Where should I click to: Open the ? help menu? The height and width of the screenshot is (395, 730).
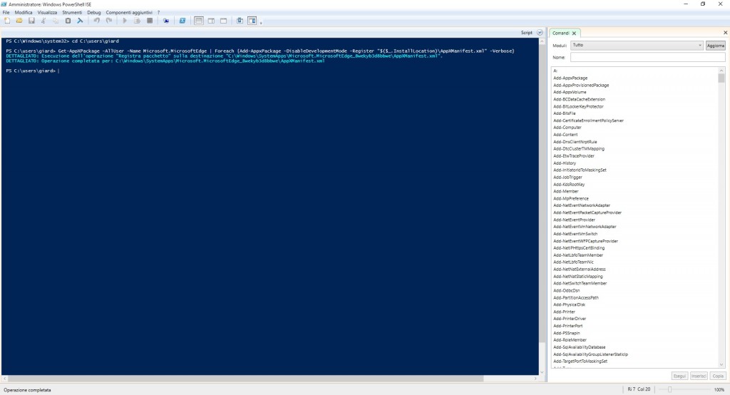(x=158, y=13)
